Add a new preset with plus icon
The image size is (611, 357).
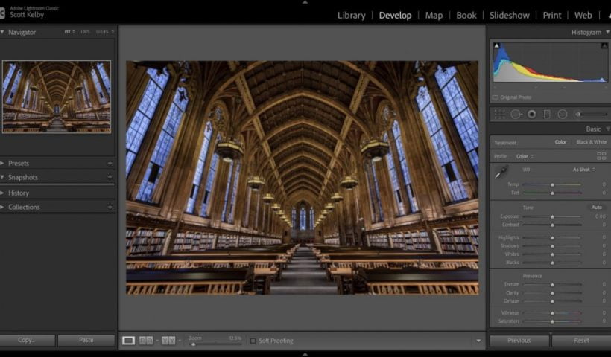110,163
